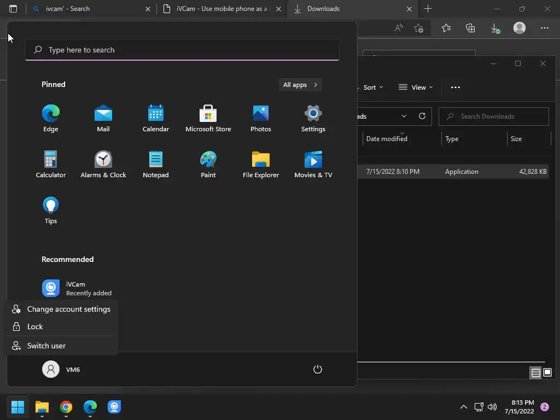Focus the Start menu search box
This screenshot has height=420, width=560.
pyautogui.click(x=182, y=50)
